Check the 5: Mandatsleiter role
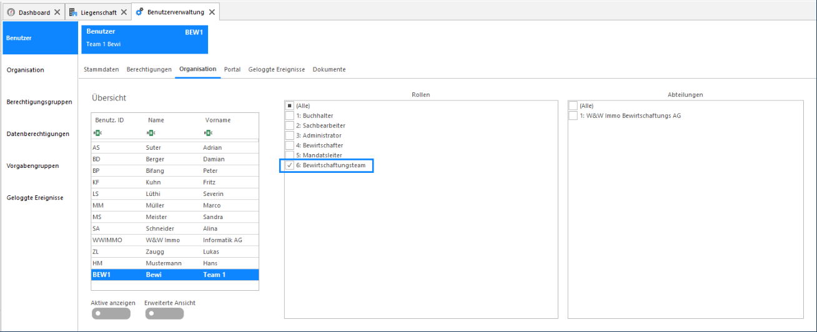This screenshot has width=817, height=332. 289,155
